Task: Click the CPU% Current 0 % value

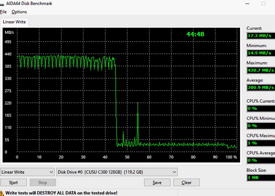Action: [261, 109]
